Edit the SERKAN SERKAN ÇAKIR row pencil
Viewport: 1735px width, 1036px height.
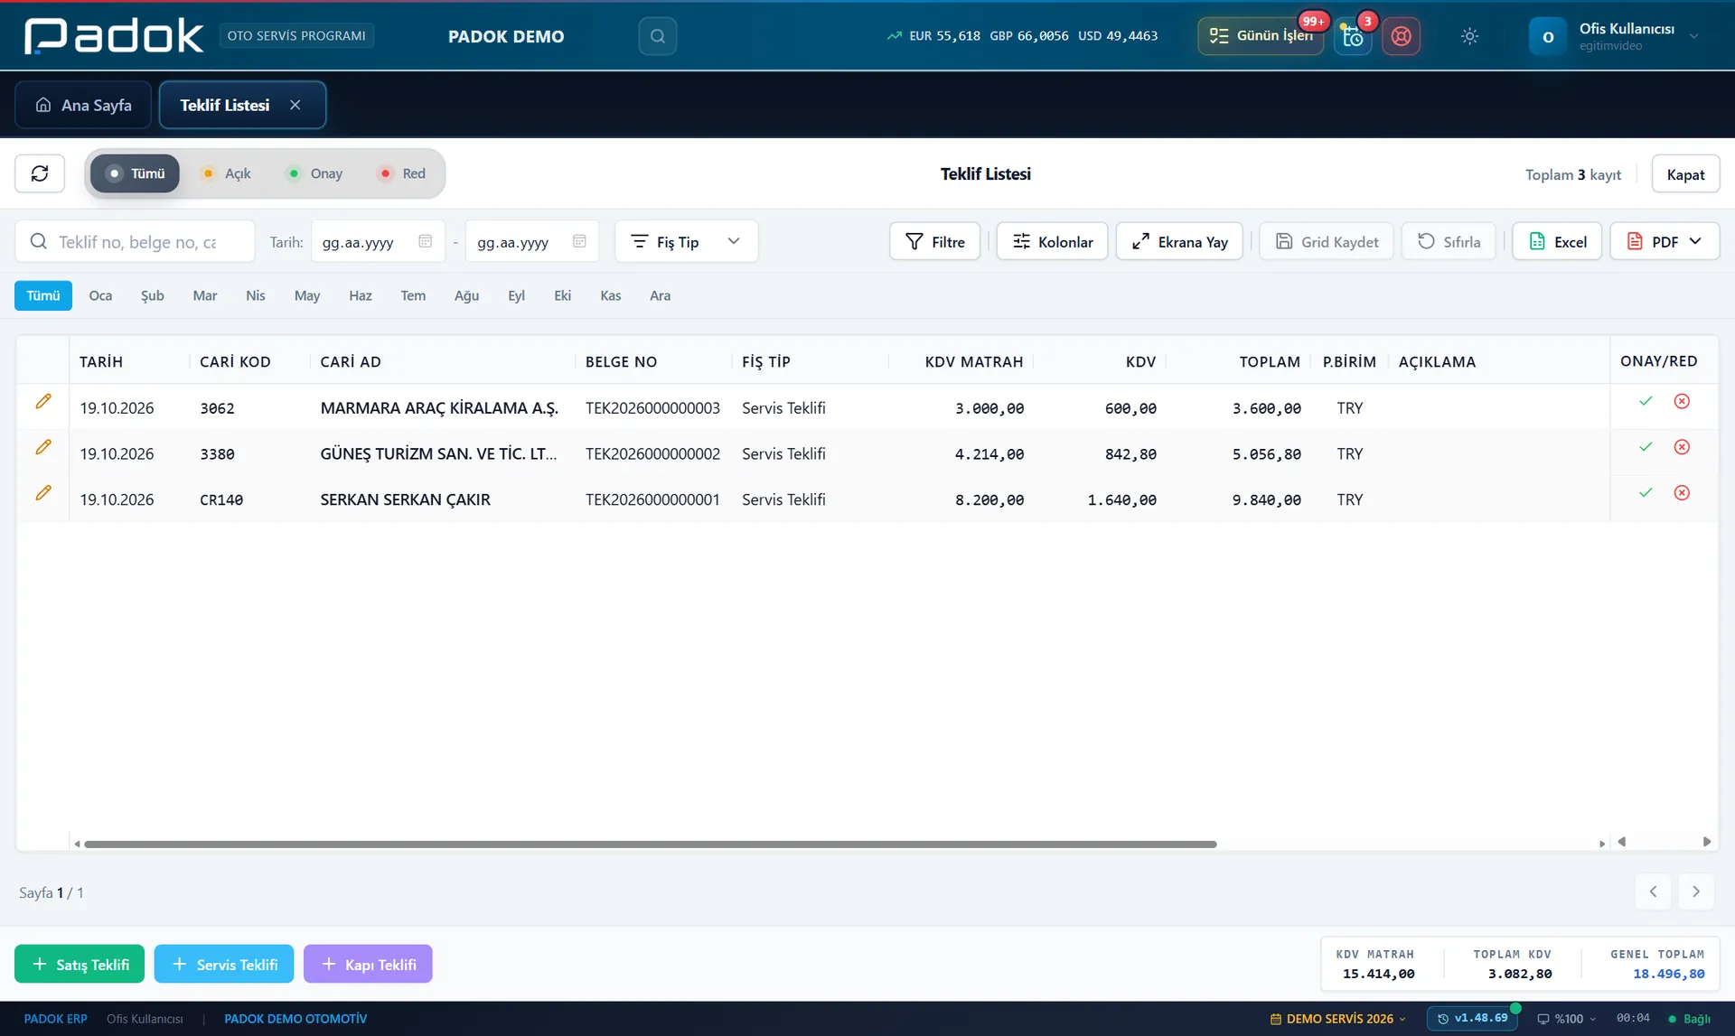(x=43, y=493)
